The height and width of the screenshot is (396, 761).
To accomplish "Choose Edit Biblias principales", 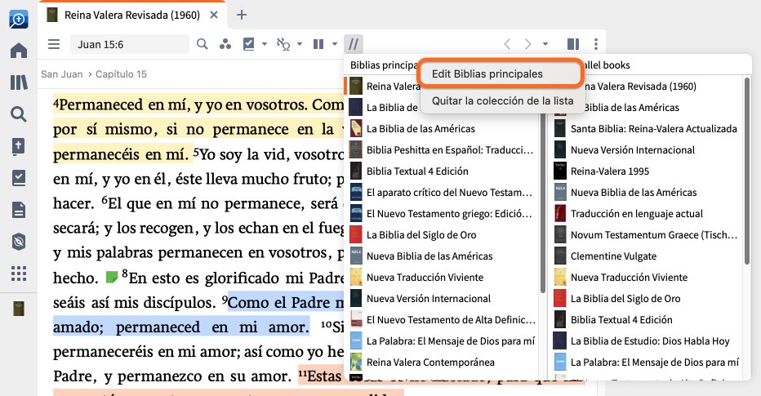I will (487, 73).
